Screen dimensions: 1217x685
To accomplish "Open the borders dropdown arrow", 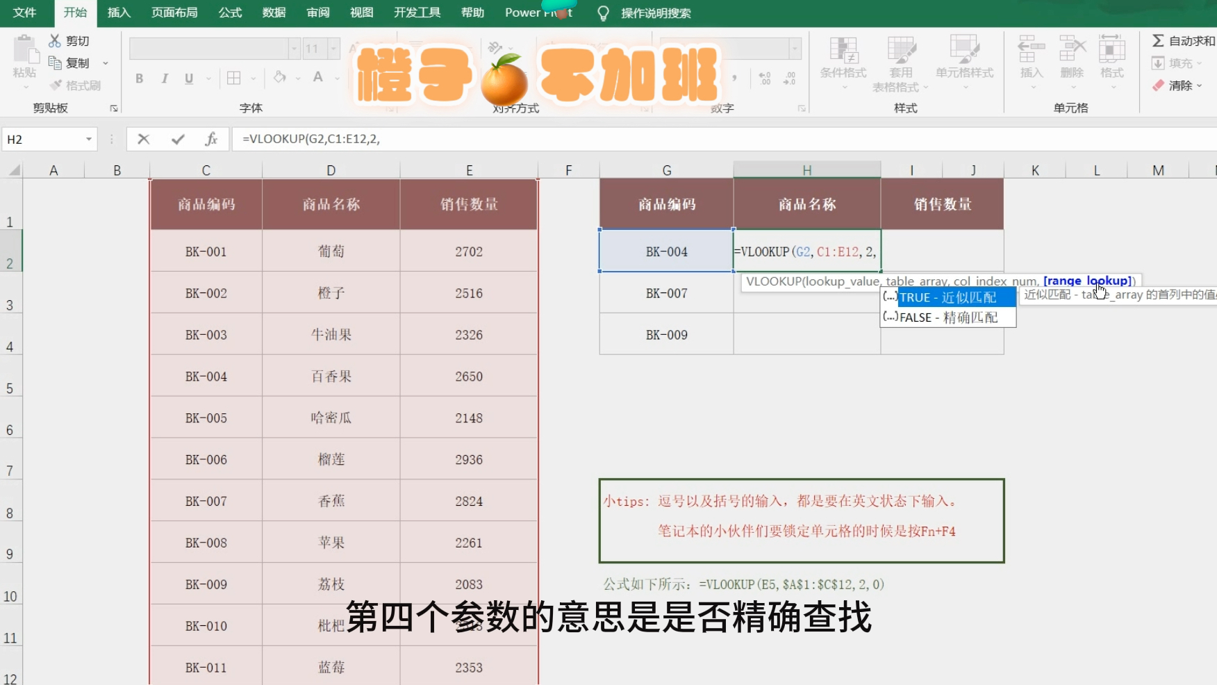I will 253,79.
